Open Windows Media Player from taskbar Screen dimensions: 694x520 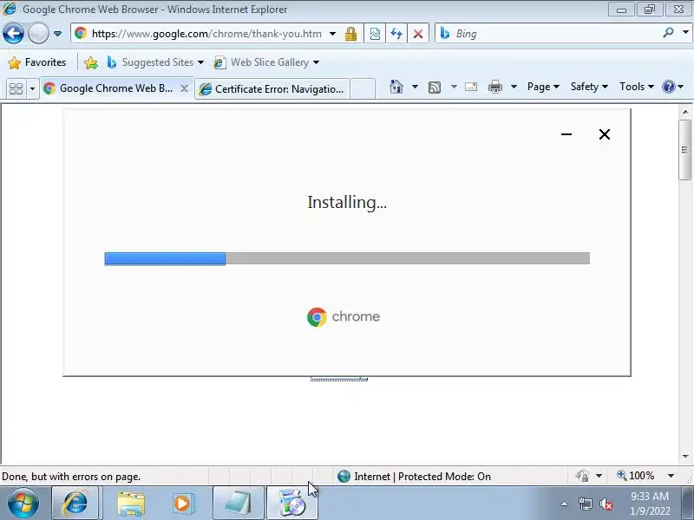click(x=182, y=504)
